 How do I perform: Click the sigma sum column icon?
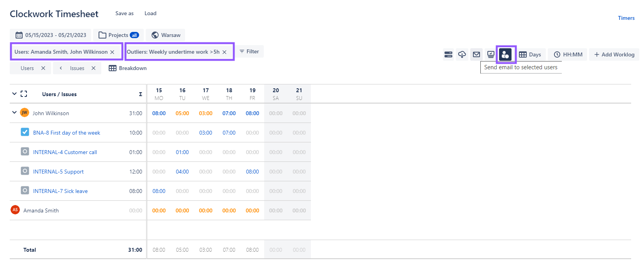tap(140, 94)
